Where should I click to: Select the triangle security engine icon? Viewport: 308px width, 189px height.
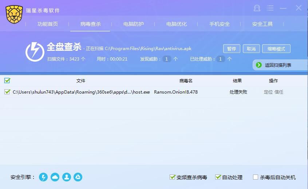point(78,177)
